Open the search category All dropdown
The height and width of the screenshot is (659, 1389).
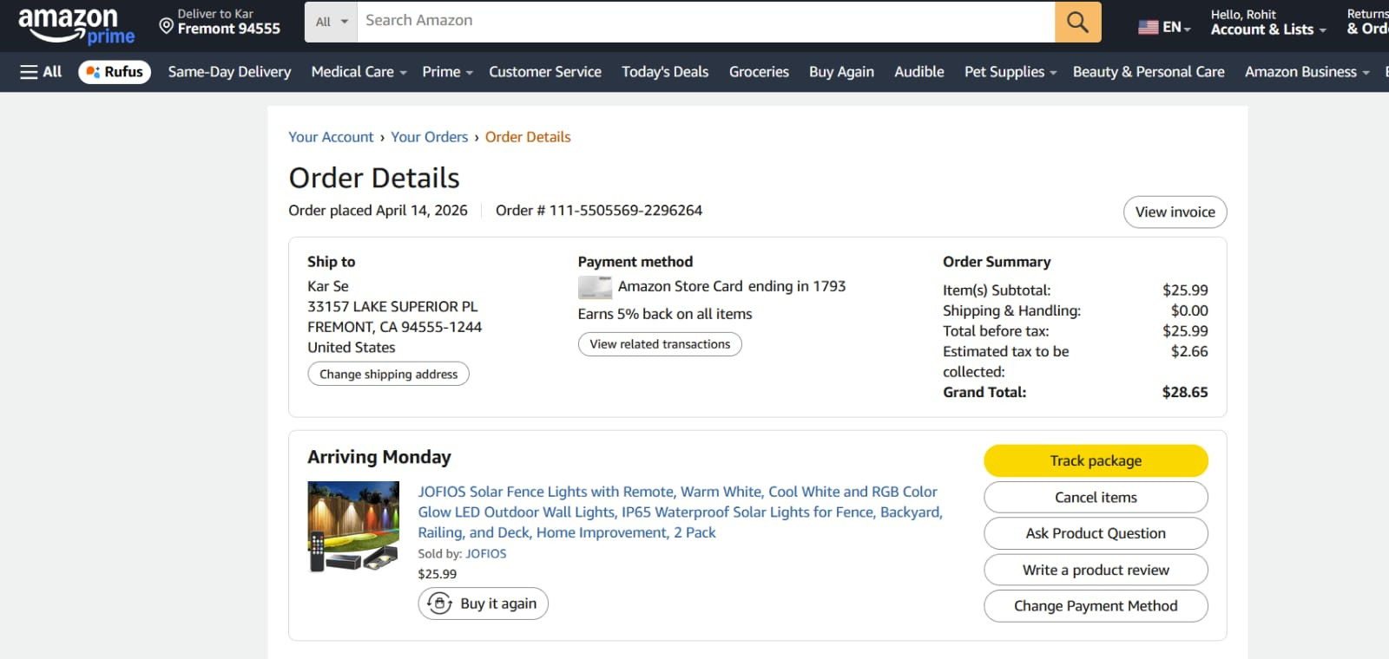click(331, 22)
